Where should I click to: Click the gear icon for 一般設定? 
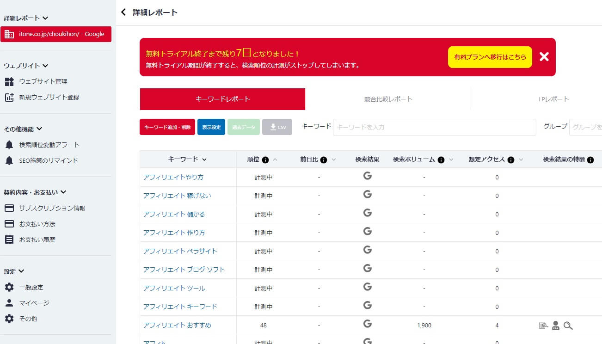click(x=9, y=287)
